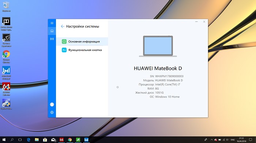256x143 pixels.
Task: Close the MateBook Manager window
Action: click(204, 21)
